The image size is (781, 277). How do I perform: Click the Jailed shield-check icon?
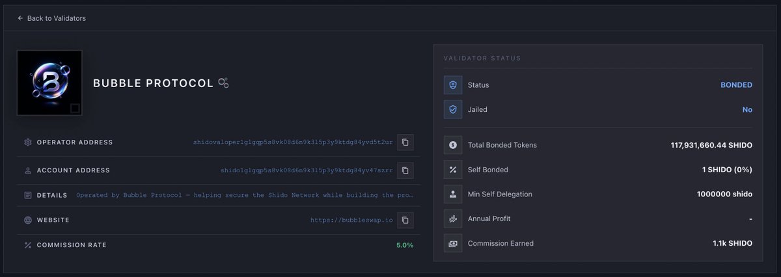click(x=453, y=110)
